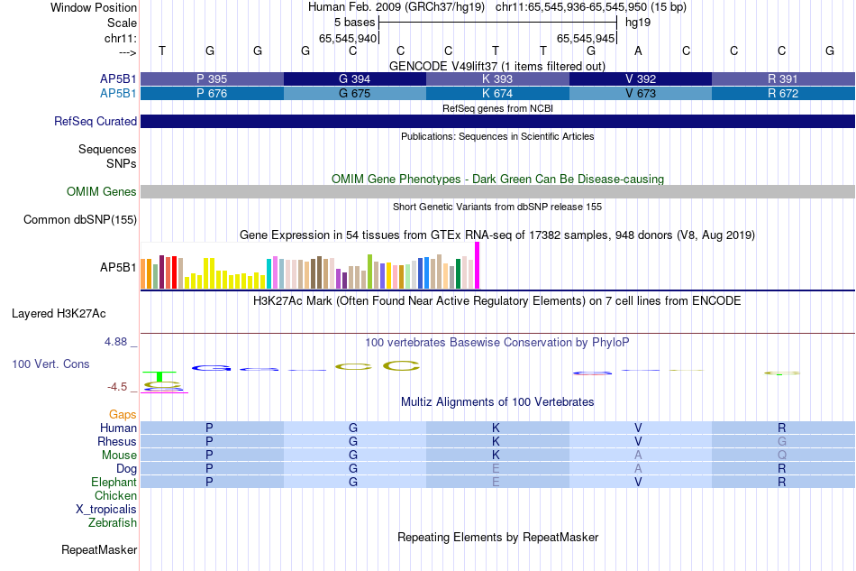The width and height of the screenshot is (856, 571).
Task: Click the H3K27Ac Mark track title
Action: click(x=497, y=301)
